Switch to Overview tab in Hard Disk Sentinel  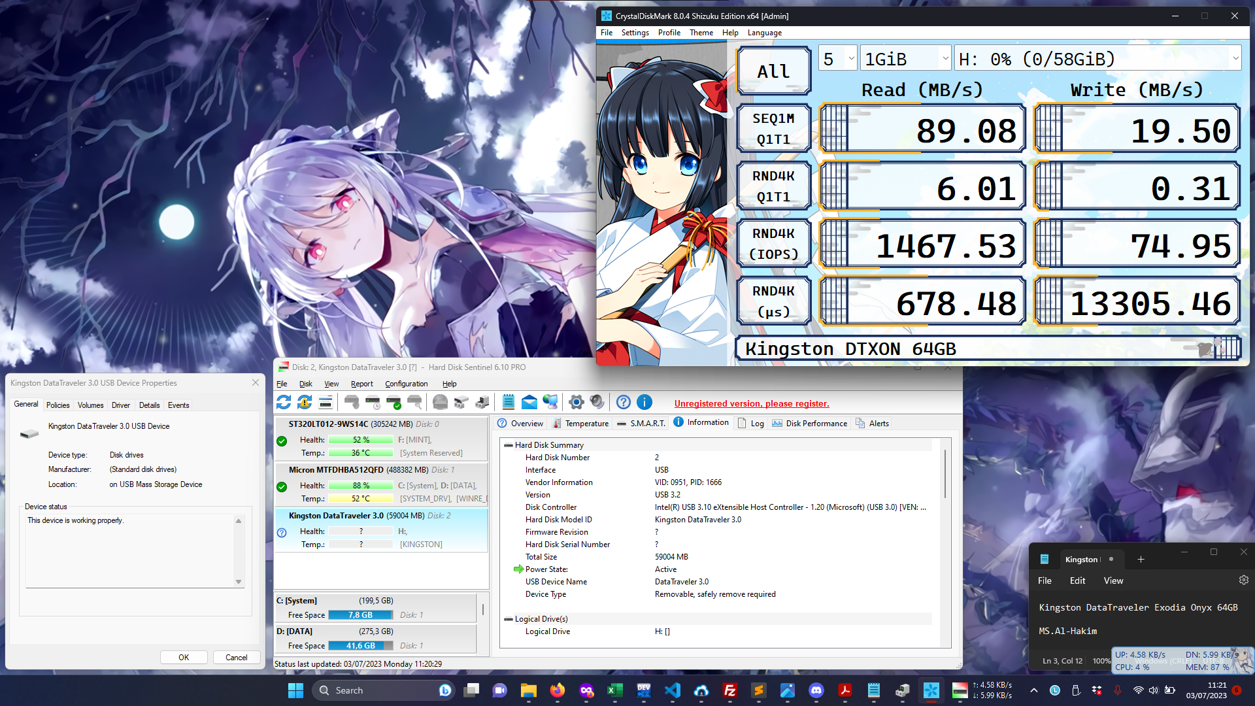point(520,424)
